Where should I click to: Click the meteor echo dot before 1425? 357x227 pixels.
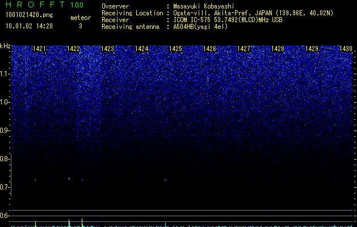coord(166,180)
